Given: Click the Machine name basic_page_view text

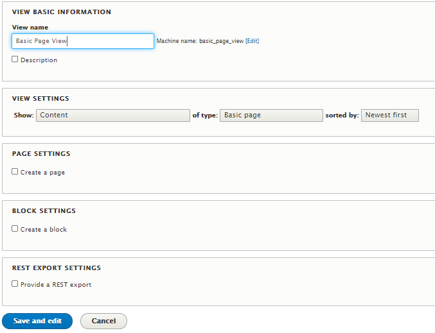Looking at the screenshot, I should click(200, 41).
